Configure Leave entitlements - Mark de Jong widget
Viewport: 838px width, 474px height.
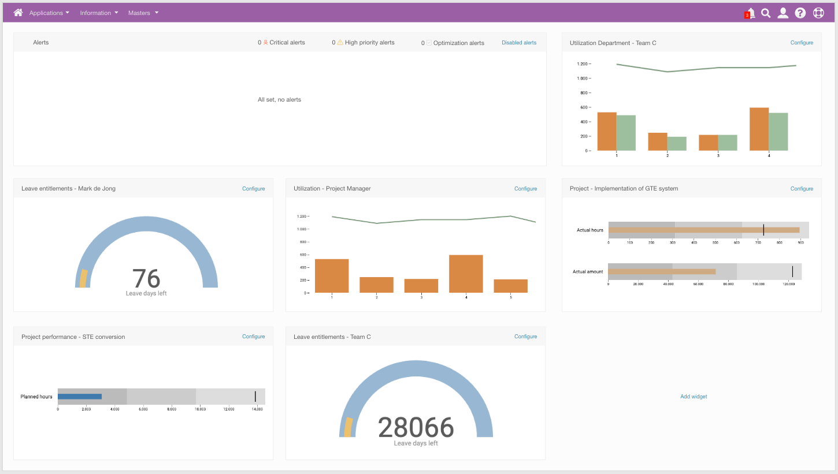tap(253, 189)
